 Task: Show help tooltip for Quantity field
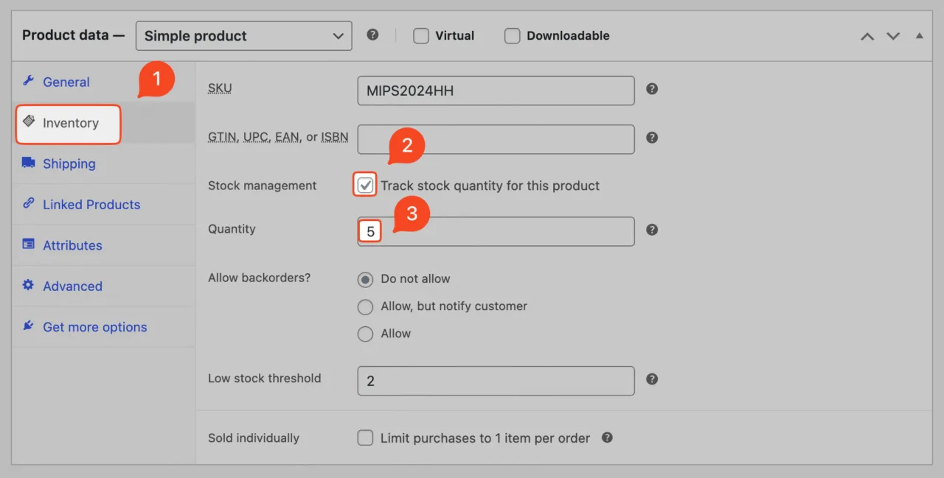(x=652, y=230)
